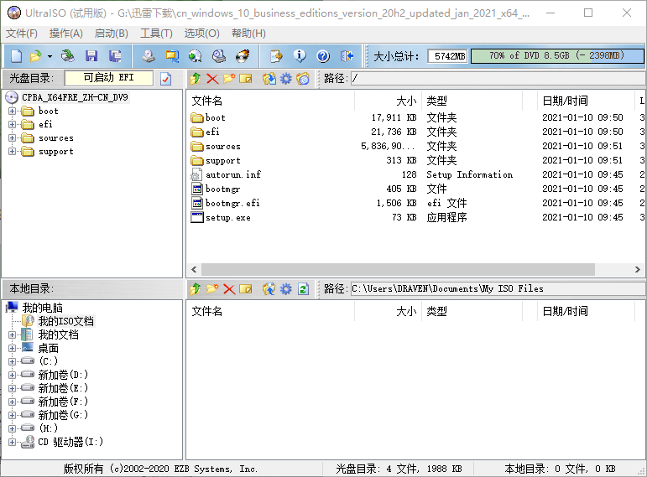Click the Add files icon in disc pane
The width and height of the screenshot is (647, 477).
[x=269, y=78]
